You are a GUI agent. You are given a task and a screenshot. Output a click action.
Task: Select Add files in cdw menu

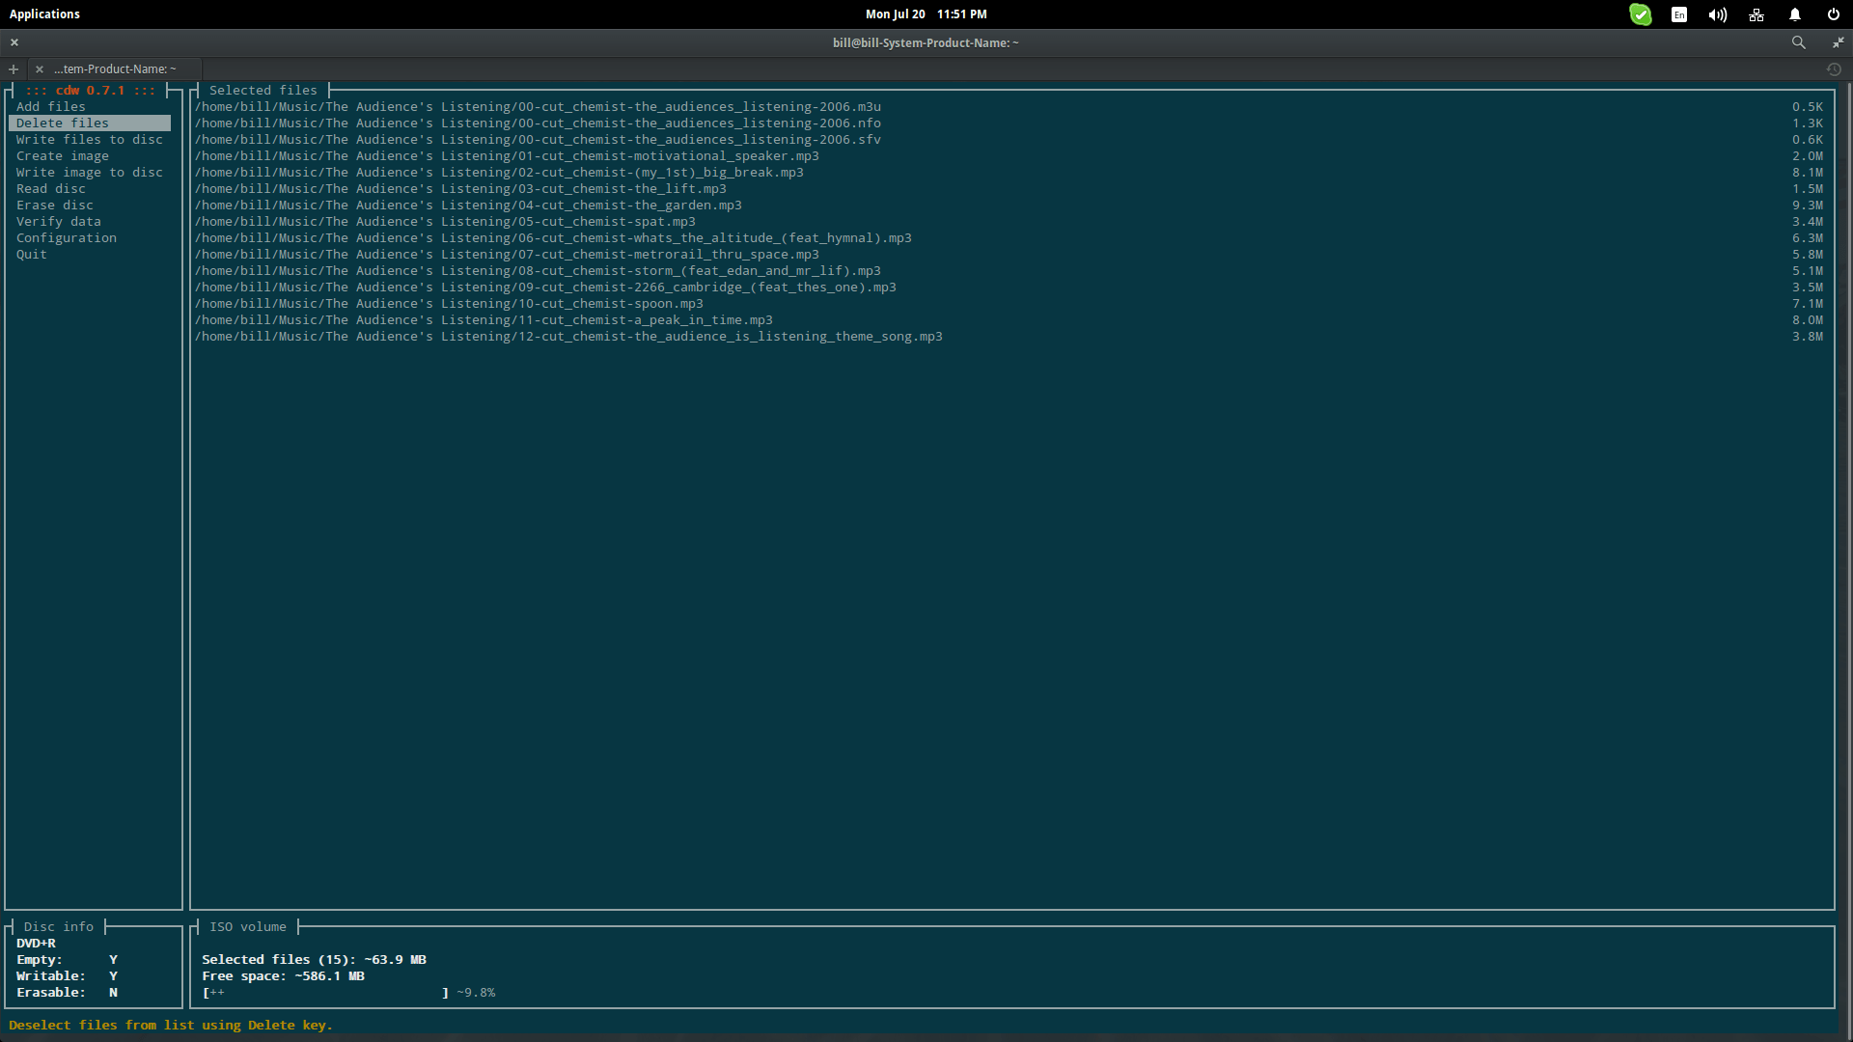[x=51, y=107]
